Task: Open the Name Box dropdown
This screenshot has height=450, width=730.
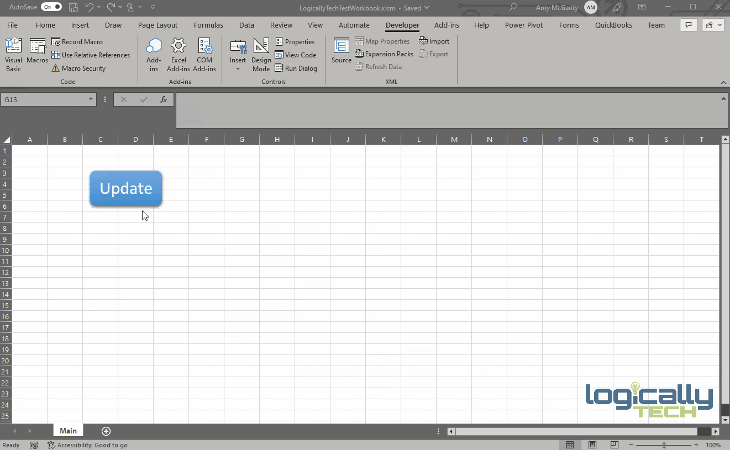Action: [x=90, y=99]
